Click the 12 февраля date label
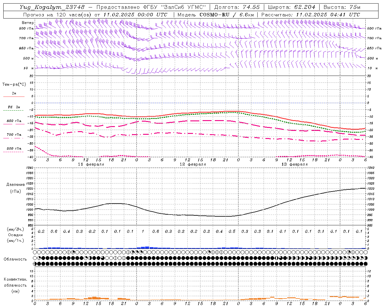The height and width of the screenshot is (306, 383). [x=193, y=164]
